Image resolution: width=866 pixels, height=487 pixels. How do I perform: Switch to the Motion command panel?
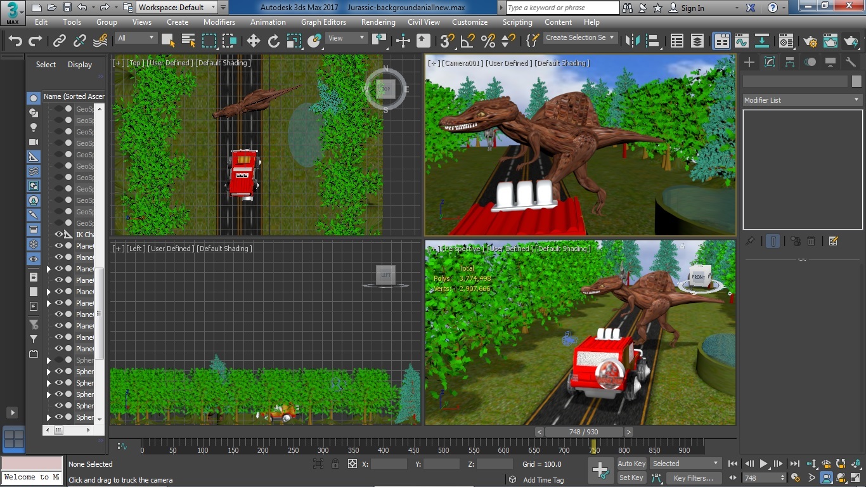coord(810,62)
